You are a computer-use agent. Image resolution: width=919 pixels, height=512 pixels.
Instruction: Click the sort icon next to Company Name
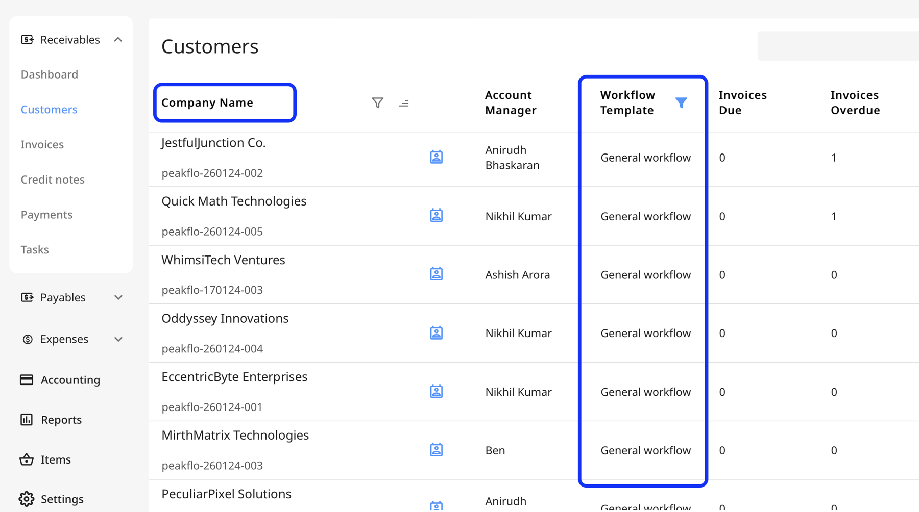(x=404, y=103)
